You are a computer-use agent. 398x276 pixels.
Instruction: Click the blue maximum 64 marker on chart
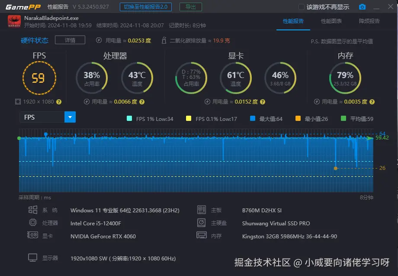(x=46, y=134)
